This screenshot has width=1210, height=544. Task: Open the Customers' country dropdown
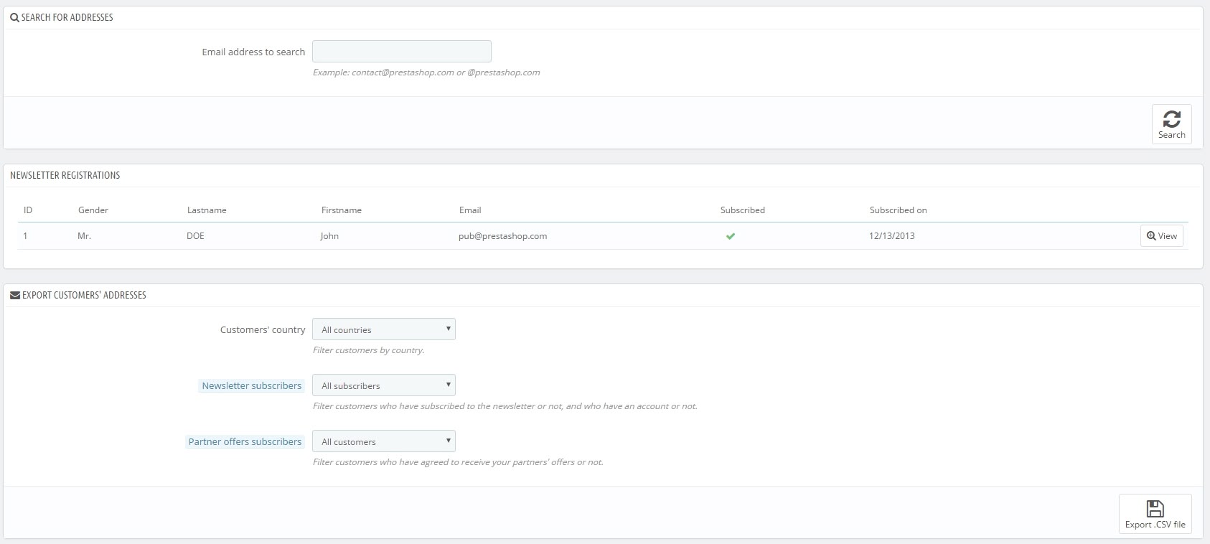[383, 329]
